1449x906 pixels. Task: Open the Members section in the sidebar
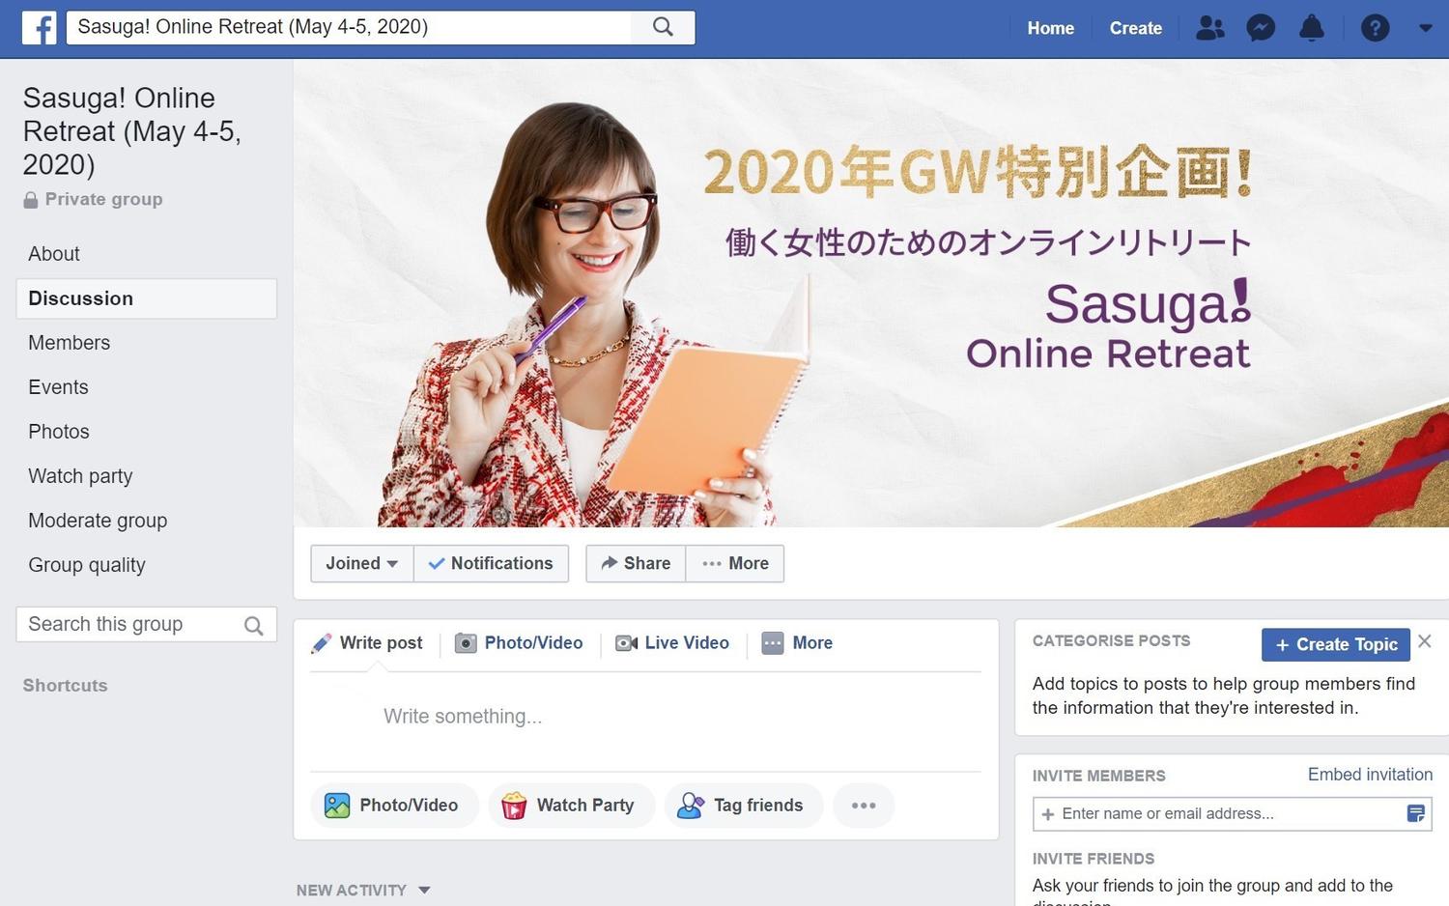(x=70, y=343)
